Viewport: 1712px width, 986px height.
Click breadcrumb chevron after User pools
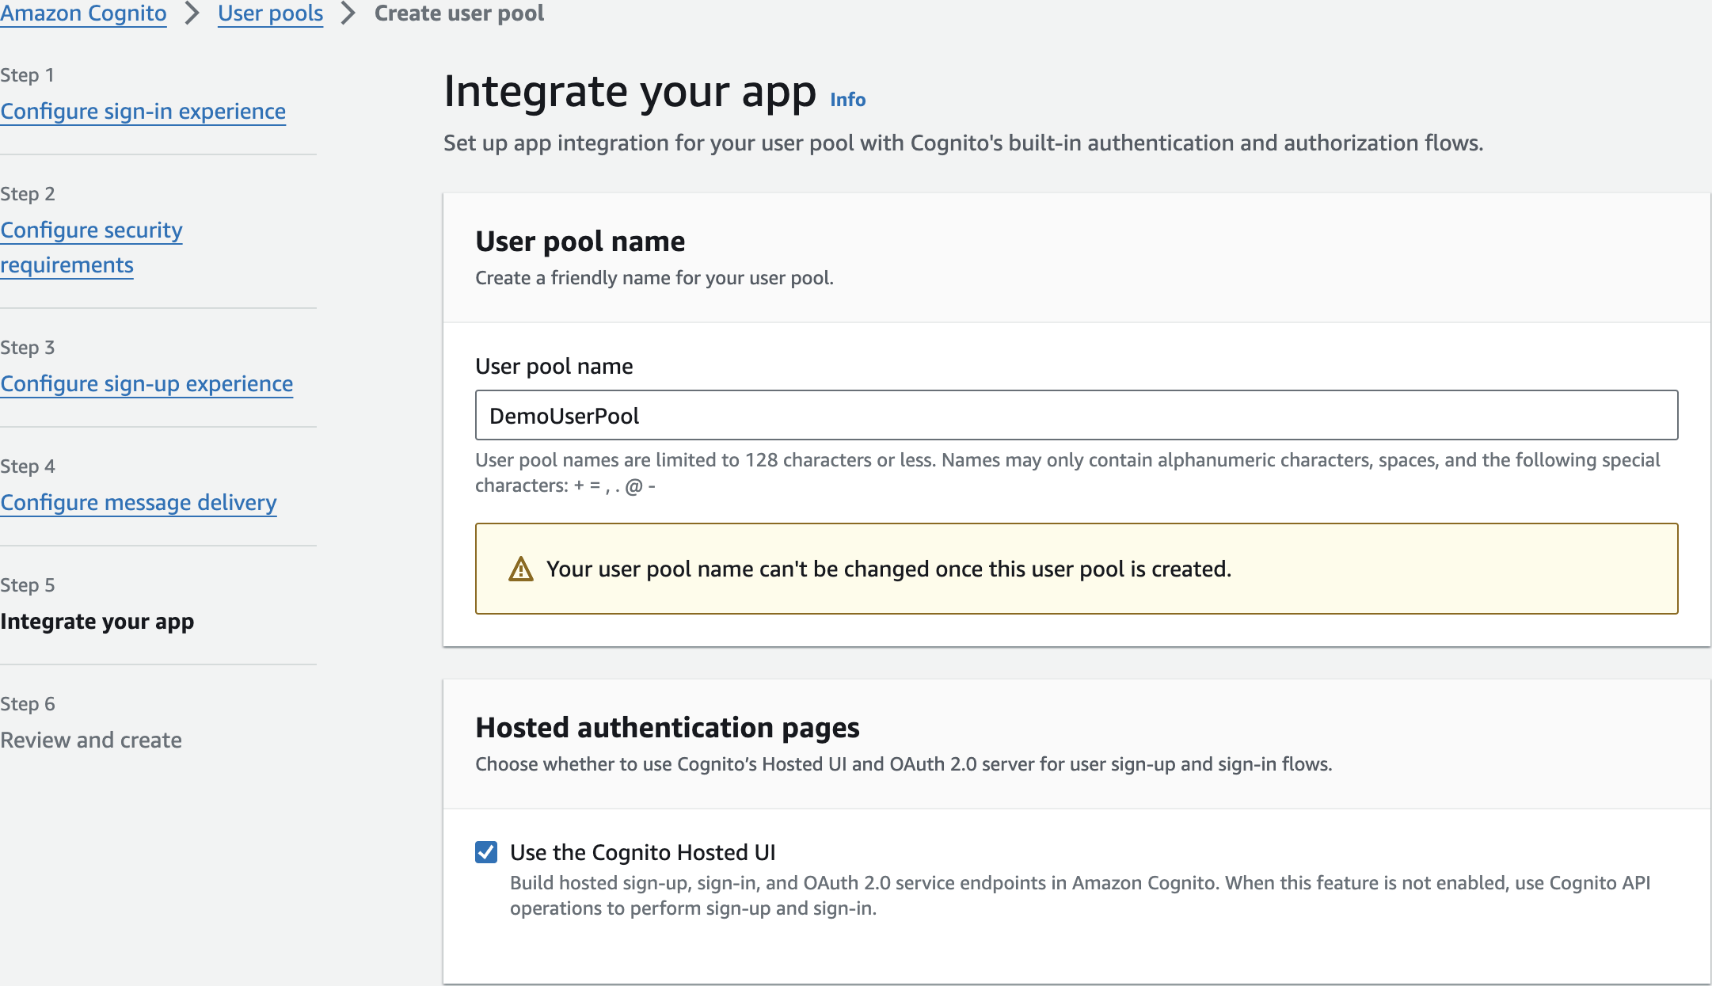(x=348, y=13)
